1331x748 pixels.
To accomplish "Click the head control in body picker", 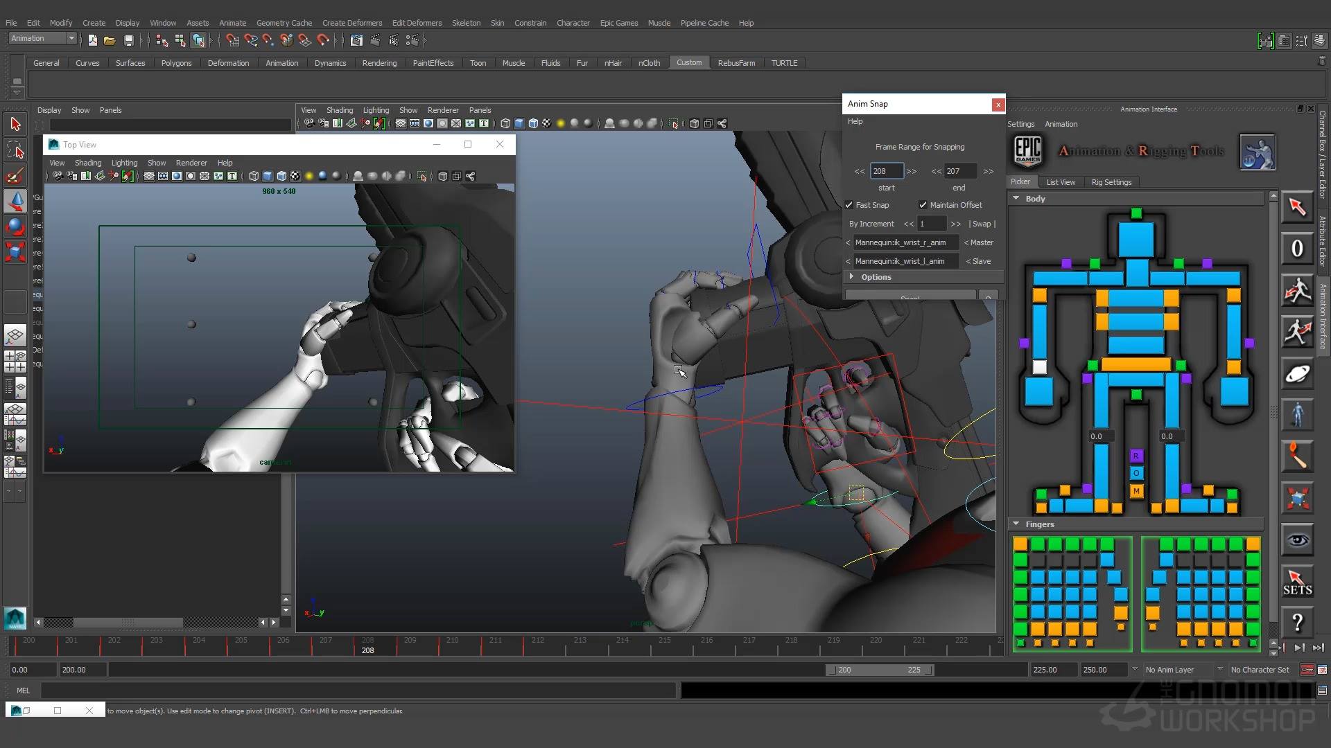I will [1136, 240].
